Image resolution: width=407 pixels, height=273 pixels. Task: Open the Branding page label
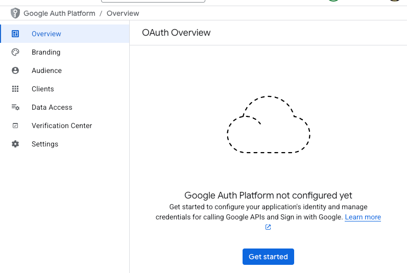(x=46, y=52)
